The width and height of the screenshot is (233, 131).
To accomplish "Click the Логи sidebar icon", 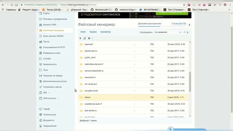I will point(40,70).
